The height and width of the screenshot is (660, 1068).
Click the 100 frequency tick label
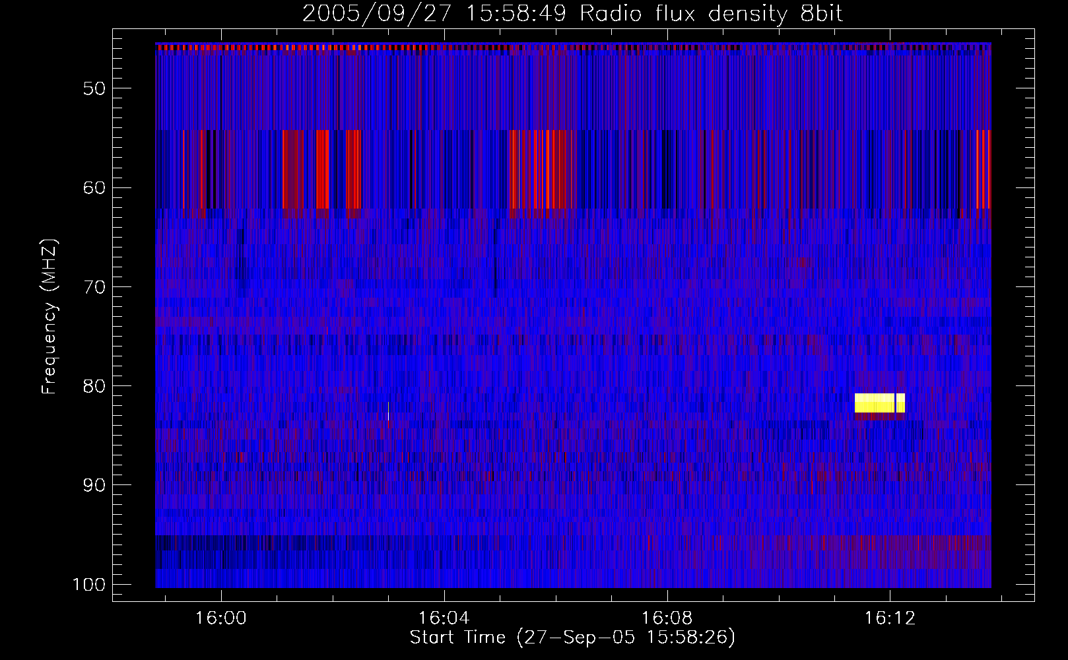tap(89, 585)
